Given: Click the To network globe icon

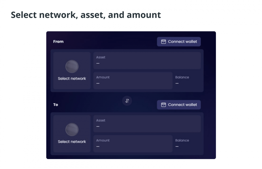Looking at the screenshot, I should pyautogui.click(x=72, y=129).
